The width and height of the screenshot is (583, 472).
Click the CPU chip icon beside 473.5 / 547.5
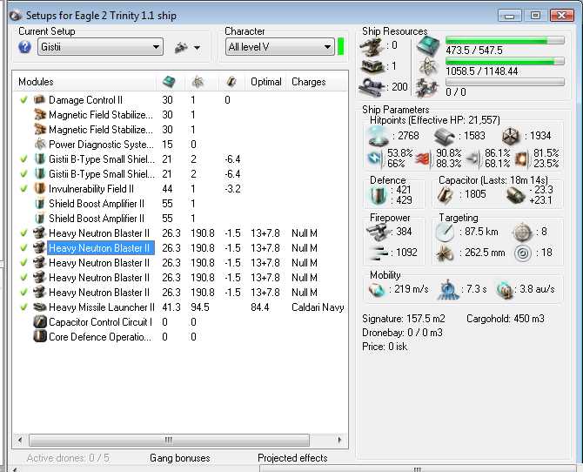[428, 46]
